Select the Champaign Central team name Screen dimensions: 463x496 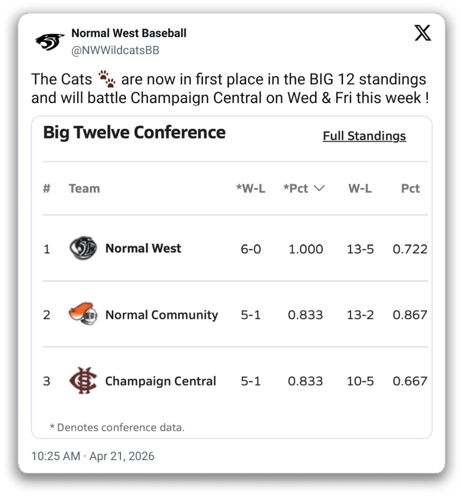click(160, 381)
